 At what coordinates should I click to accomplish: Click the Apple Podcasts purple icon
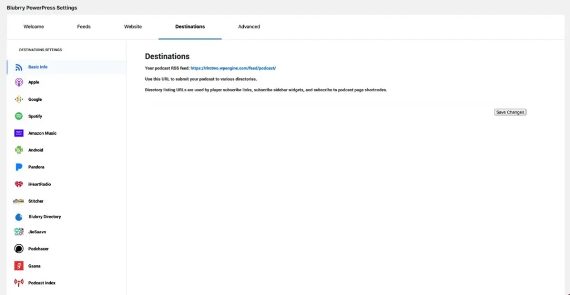point(19,82)
